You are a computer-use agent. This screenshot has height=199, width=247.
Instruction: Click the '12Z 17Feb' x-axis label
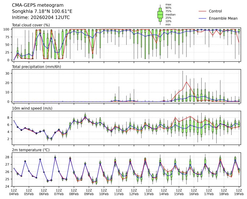209,192
